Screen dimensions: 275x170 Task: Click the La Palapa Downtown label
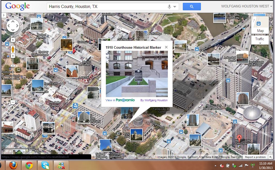tap(115, 155)
